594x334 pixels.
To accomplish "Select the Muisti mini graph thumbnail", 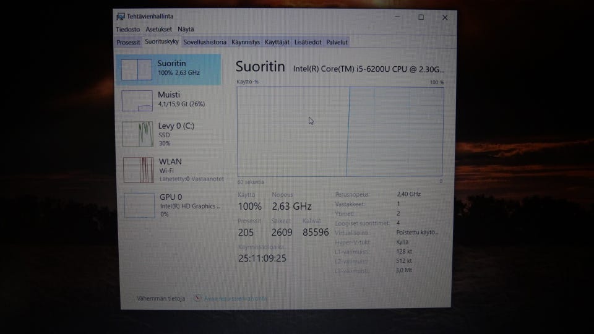I will [137, 101].
